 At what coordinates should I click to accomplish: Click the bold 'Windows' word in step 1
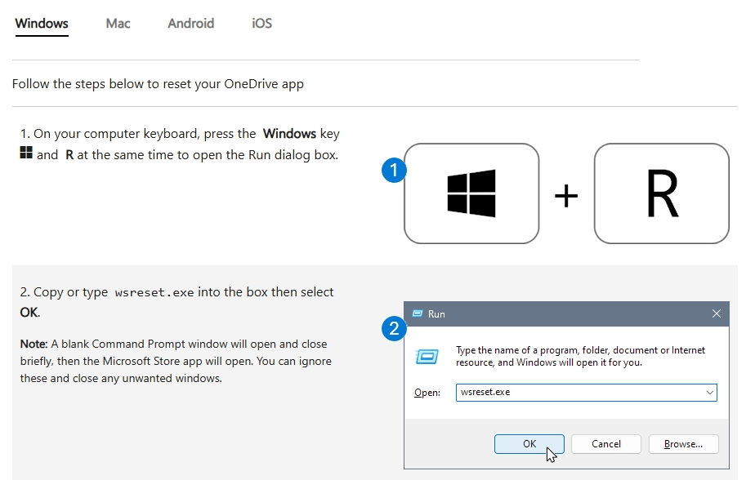(x=289, y=133)
